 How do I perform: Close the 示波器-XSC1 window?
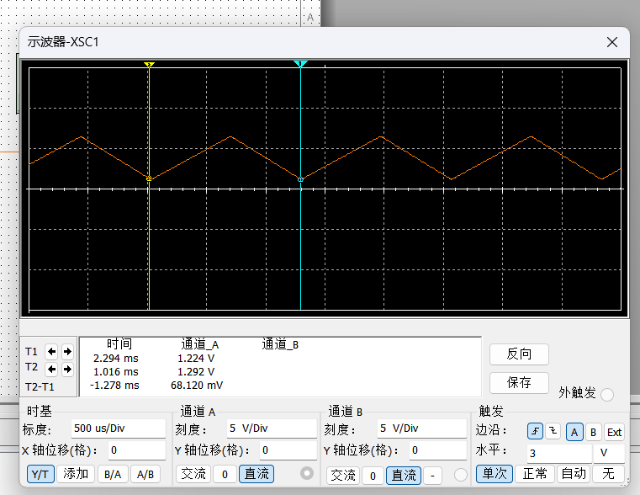click(612, 42)
